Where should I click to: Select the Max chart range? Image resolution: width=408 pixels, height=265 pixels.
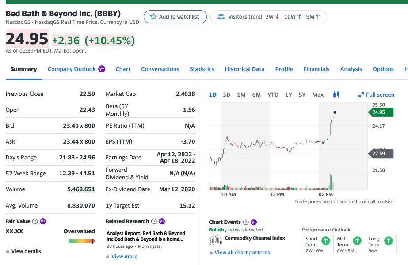click(318, 95)
